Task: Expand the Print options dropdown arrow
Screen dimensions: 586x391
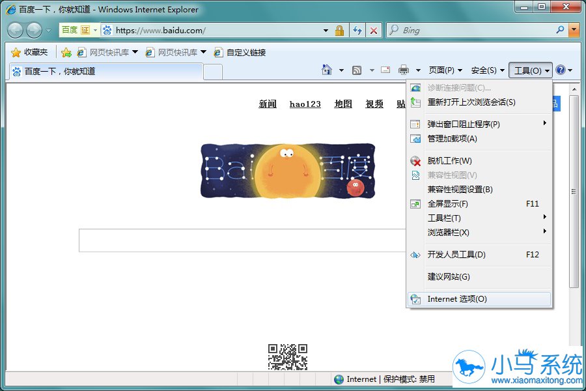Action: point(418,70)
